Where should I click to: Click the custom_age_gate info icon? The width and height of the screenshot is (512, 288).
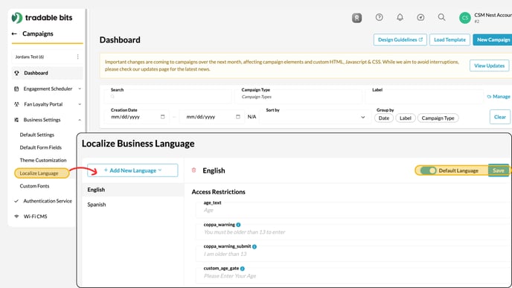(x=243, y=269)
